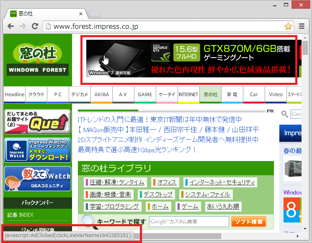Open the バックナンバー sidebar heading
The image size is (312, 243).
[x=38, y=203]
